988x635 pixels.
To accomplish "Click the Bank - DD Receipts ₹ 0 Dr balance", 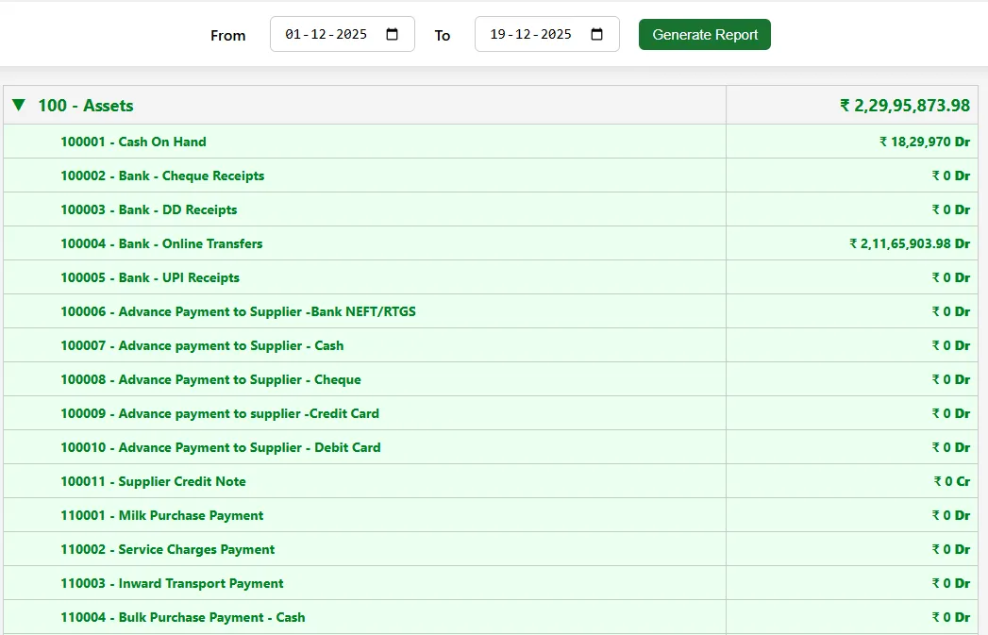I will pos(951,209).
